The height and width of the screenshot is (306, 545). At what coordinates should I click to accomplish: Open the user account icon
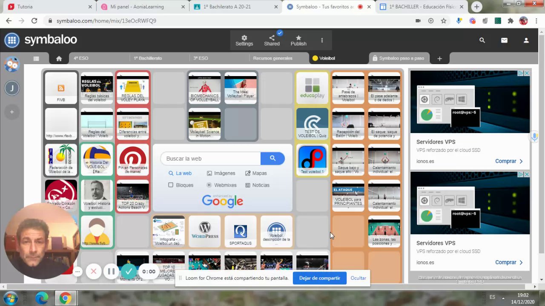pos(526,40)
